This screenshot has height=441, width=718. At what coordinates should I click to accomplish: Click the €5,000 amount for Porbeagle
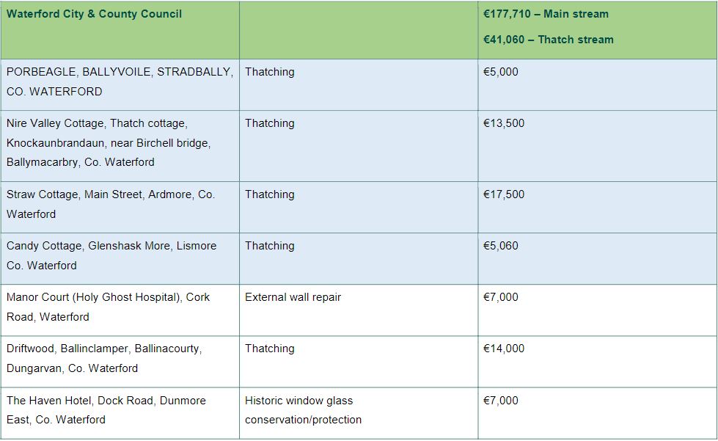[x=500, y=72]
